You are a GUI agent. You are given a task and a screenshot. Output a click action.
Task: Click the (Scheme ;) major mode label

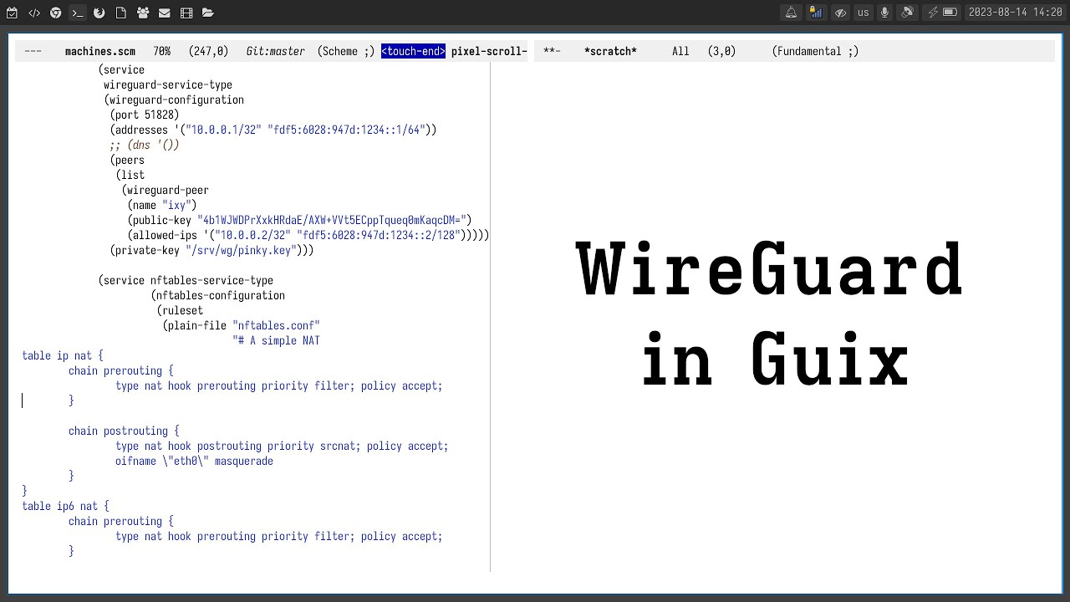(x=346, y=51)
